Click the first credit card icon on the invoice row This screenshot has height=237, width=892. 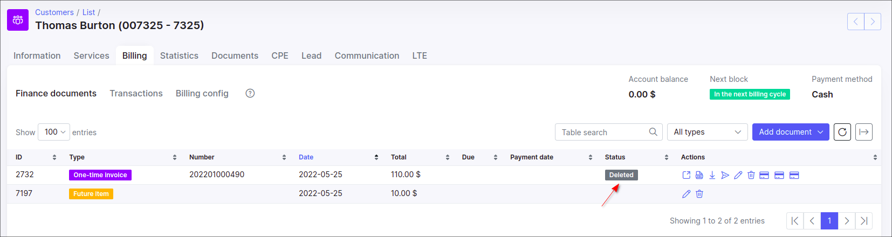pos(764,175)
